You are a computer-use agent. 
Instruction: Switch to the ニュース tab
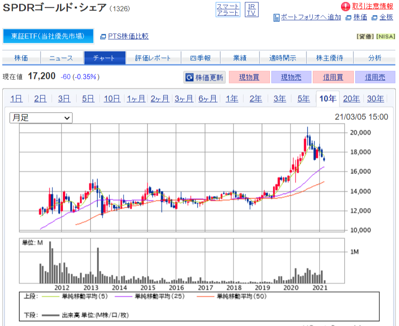click(x=61, y=58)
